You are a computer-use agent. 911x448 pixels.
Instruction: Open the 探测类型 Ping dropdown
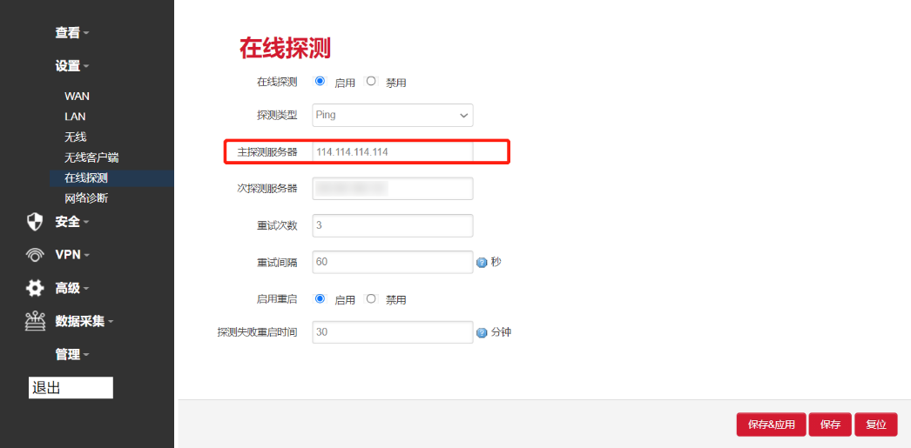coord(392,115)
